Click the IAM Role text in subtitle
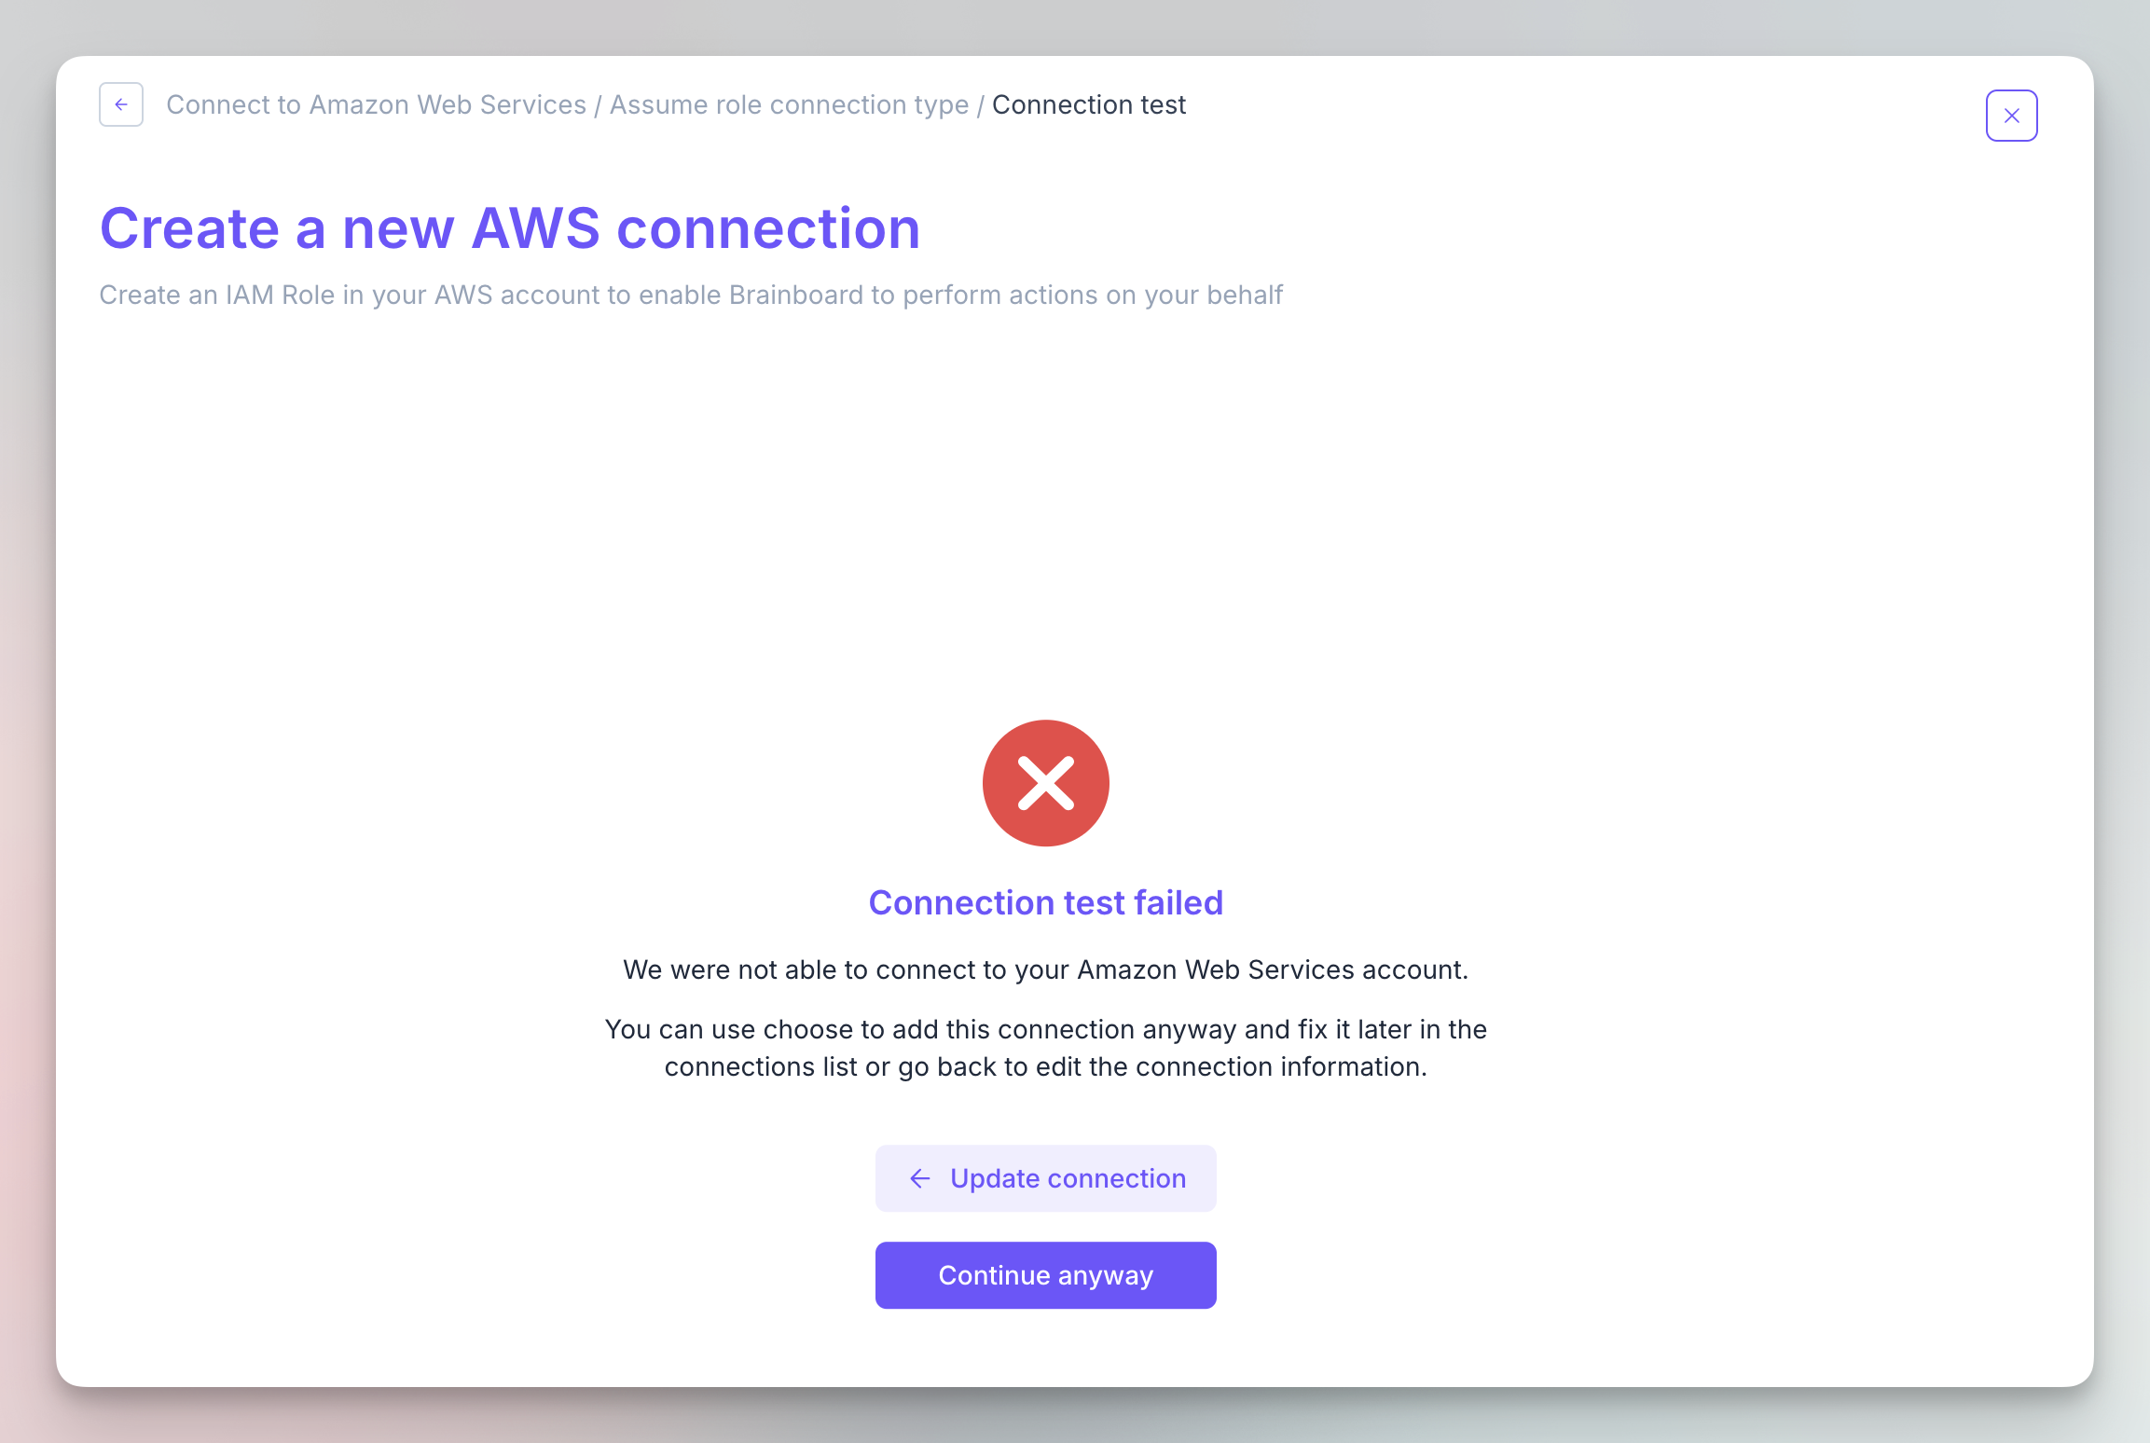 [x=280, y=295]
